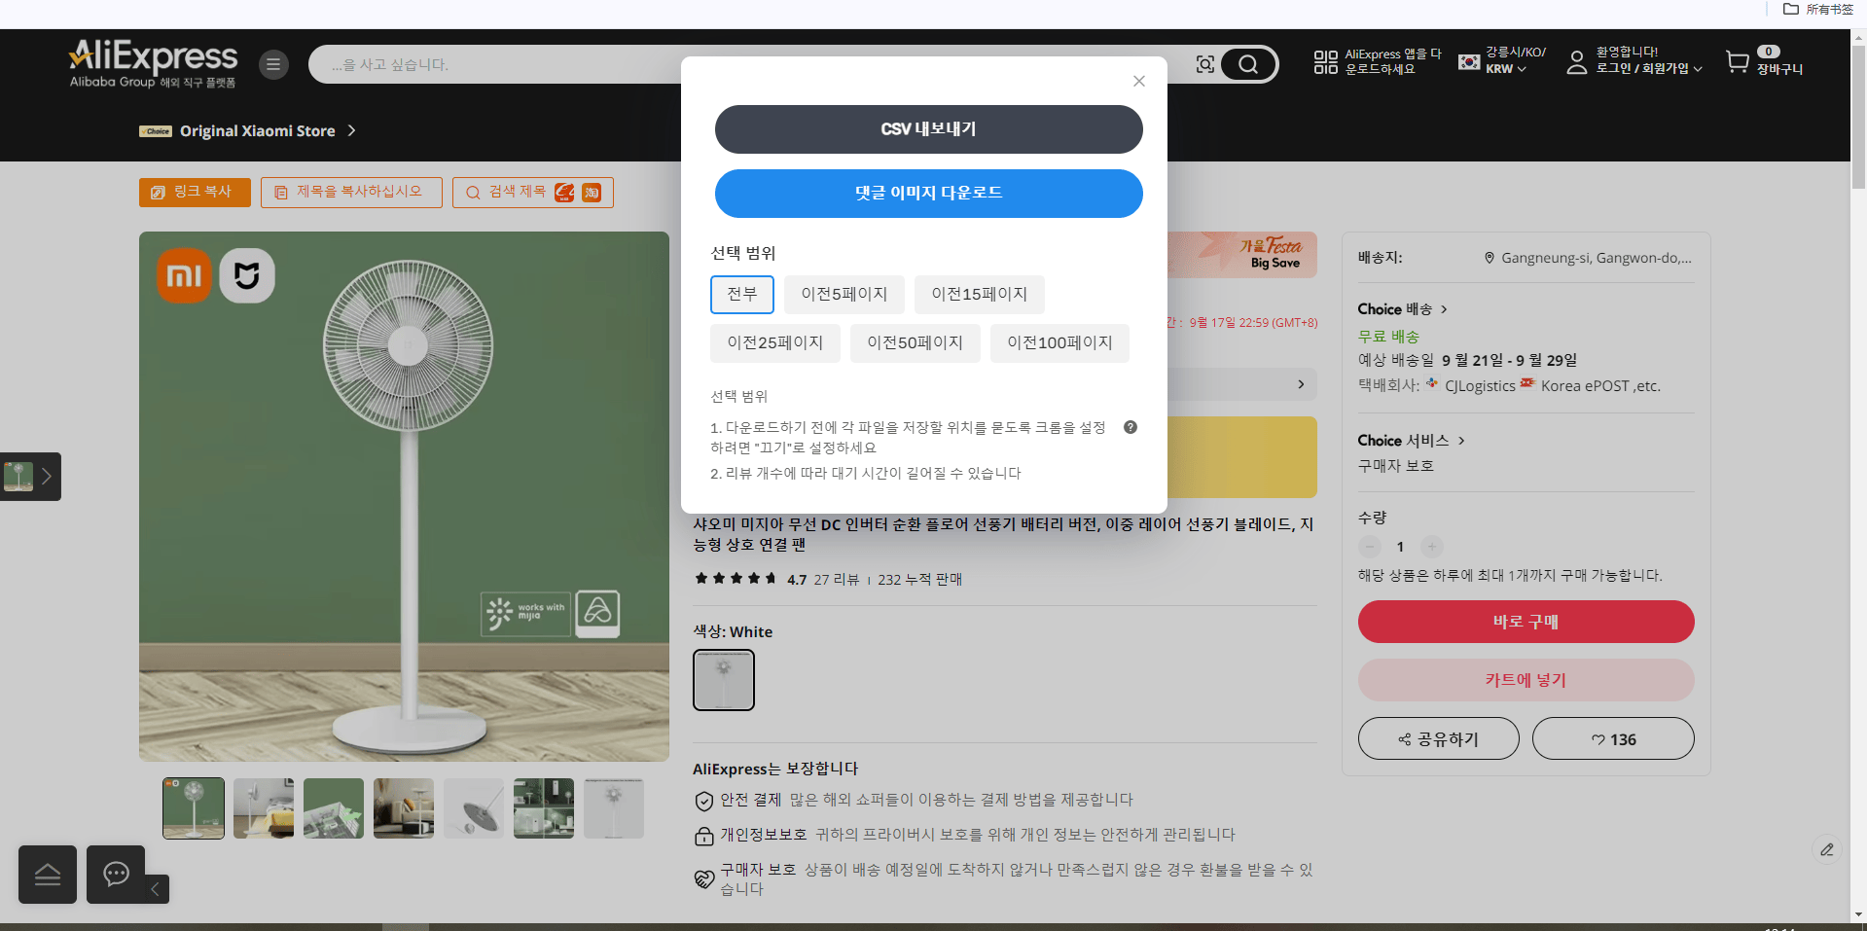
Task: Select the 이전100페이지 range option
Action: click(x=1059, y=343)
